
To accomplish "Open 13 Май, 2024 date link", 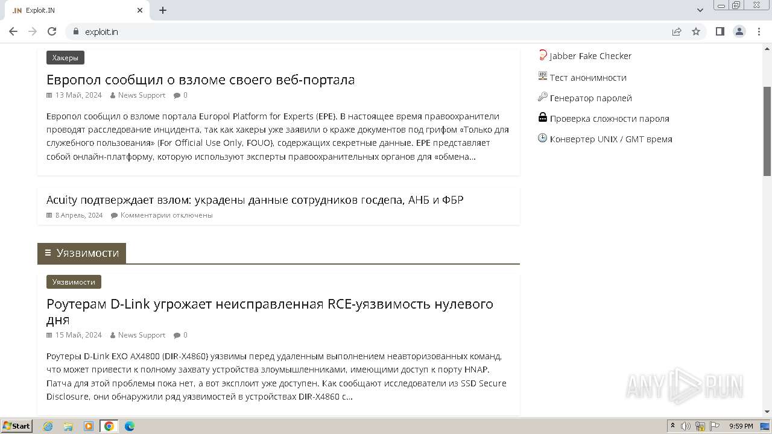I will pos(78,95).
